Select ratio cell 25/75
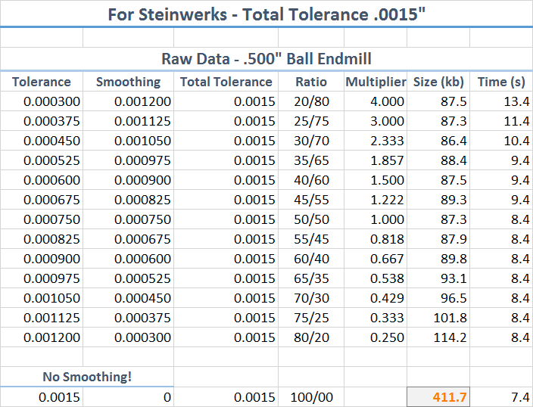533x407 pixels. click(x=311, y=121)
